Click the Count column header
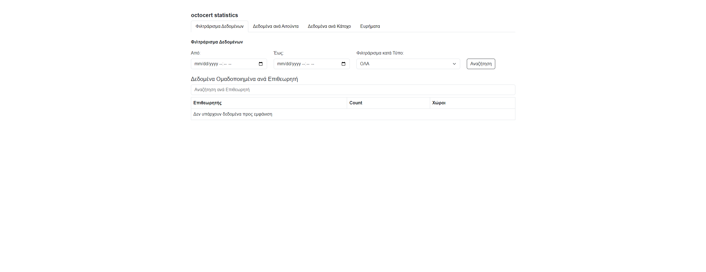This screenshot has height=272, width=706. [x=356, y=103]
